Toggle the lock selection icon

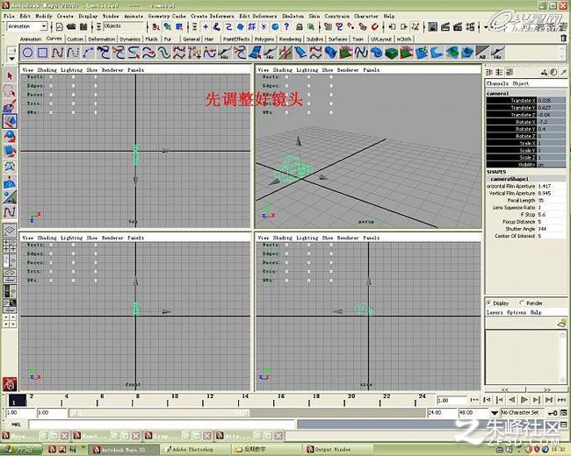click(299, 26)
